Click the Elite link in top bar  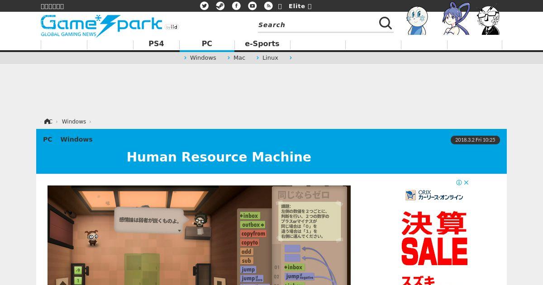pos(297,6)
